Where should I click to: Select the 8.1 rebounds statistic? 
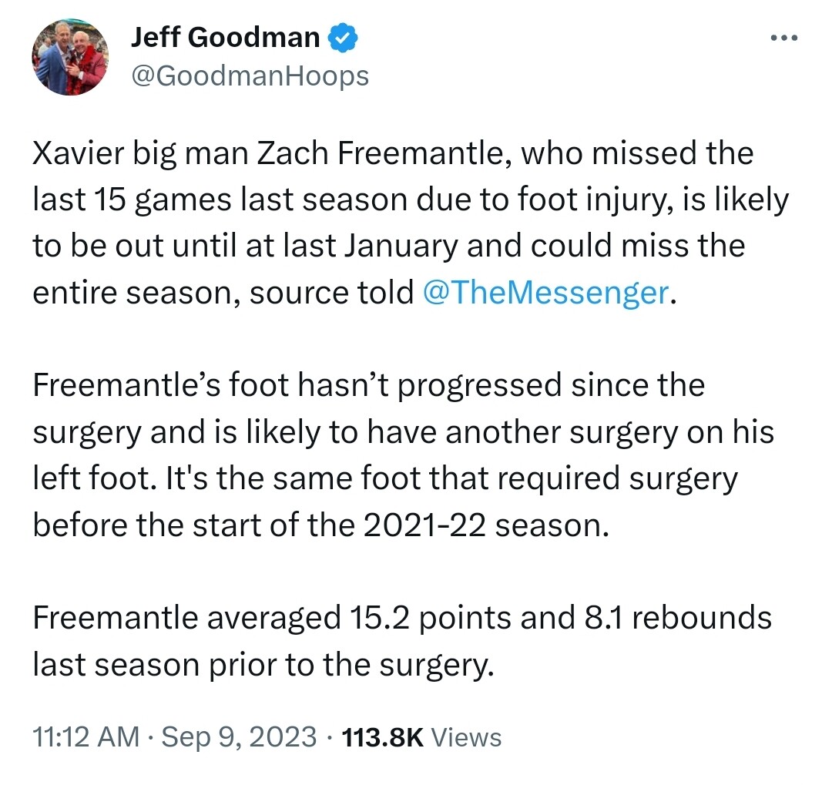pos(678,618)
